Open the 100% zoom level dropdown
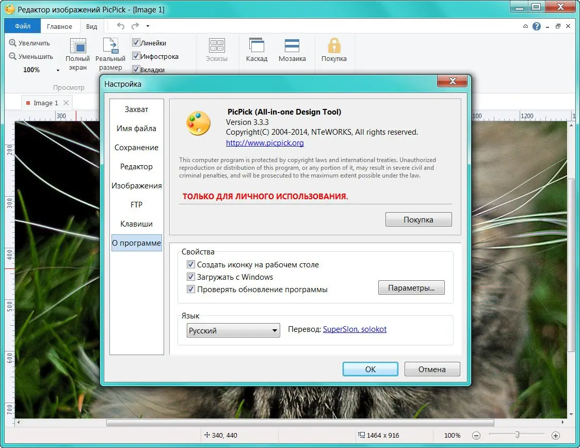Screen dimensions: 580x448 (58, 70)
